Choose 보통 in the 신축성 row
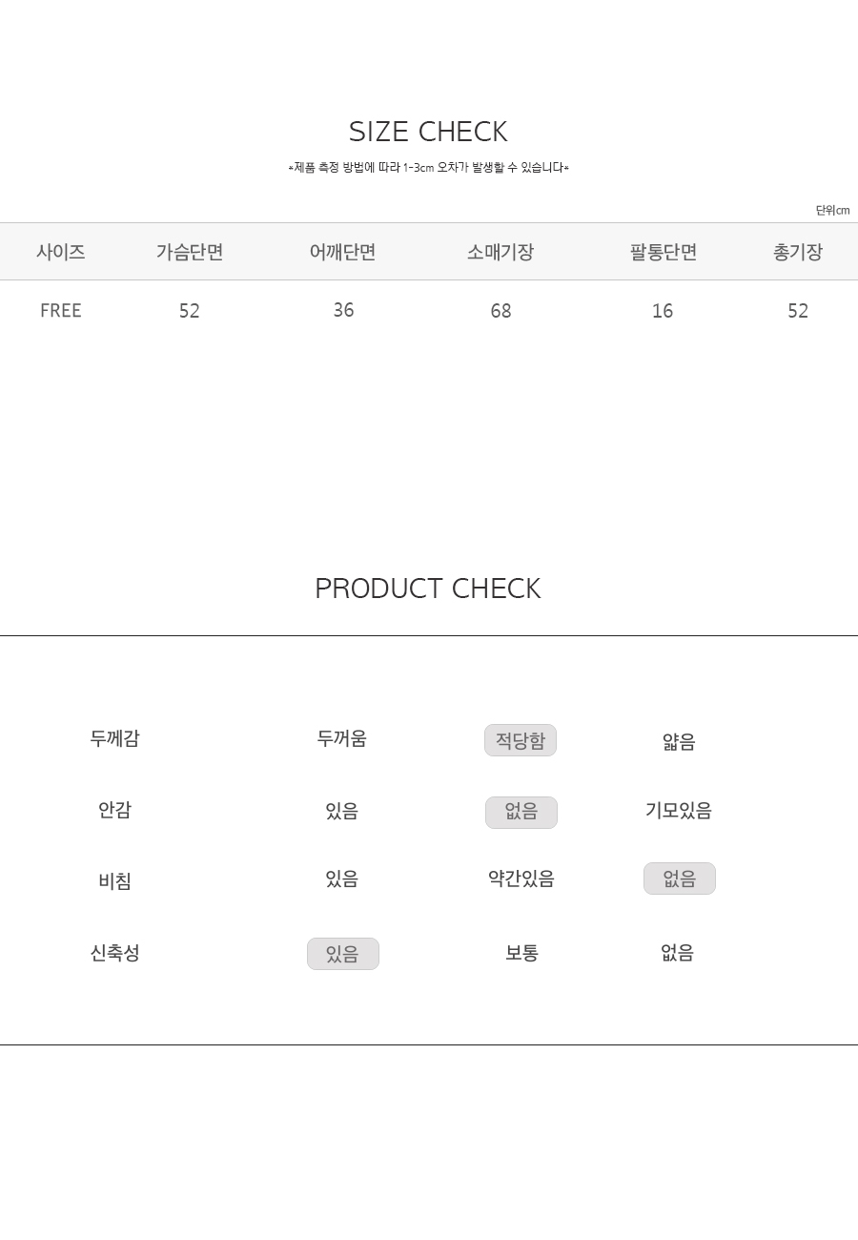This screenshot has width=858, height=1240. [521, 953]
